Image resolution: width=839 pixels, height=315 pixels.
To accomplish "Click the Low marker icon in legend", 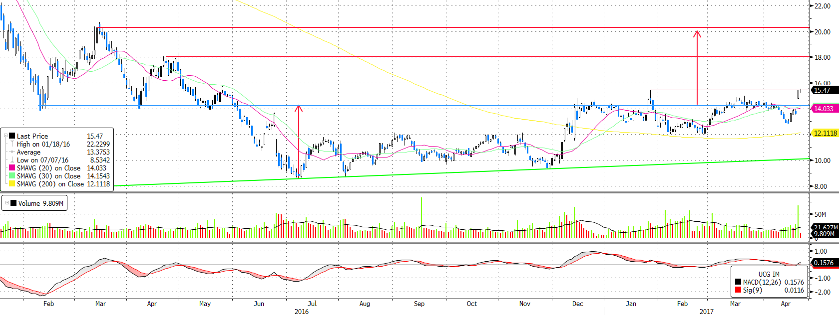I will (x=12, y=160).
